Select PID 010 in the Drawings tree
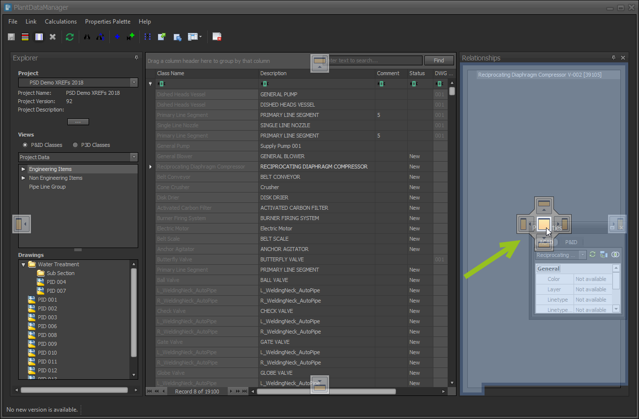 coord(47,353)
